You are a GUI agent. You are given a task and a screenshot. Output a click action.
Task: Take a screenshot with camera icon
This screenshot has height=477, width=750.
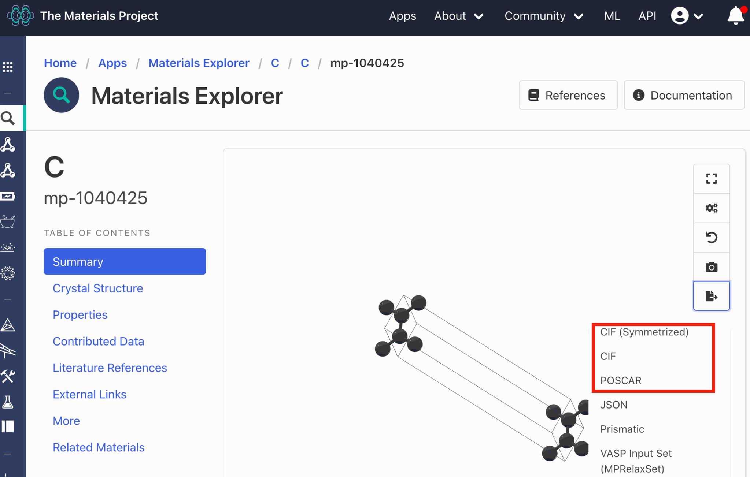click(711, 267)
